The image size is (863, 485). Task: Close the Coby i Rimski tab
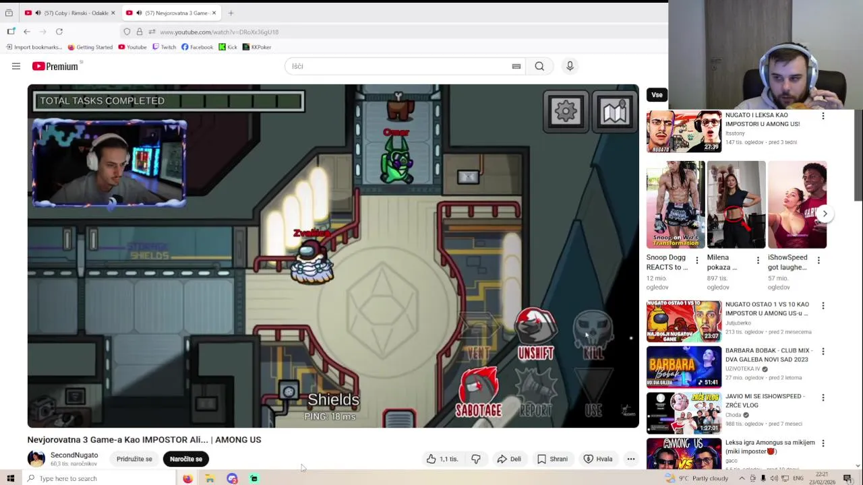click(113, 13)
